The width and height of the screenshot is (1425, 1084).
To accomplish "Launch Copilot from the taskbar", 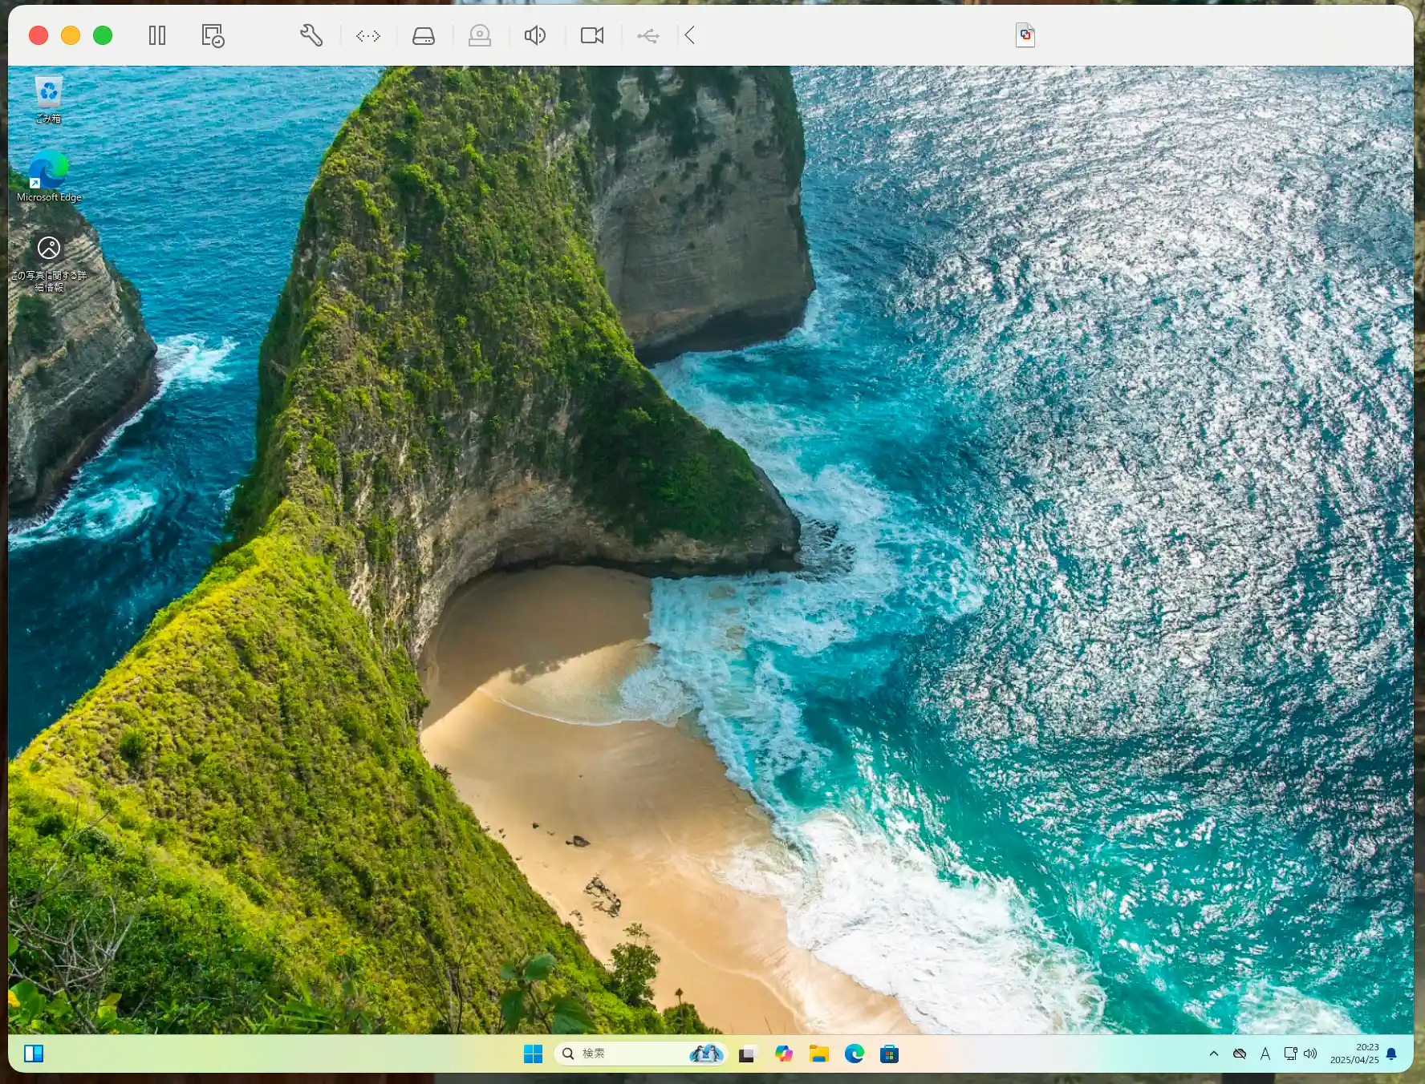I will [784, 1054].
